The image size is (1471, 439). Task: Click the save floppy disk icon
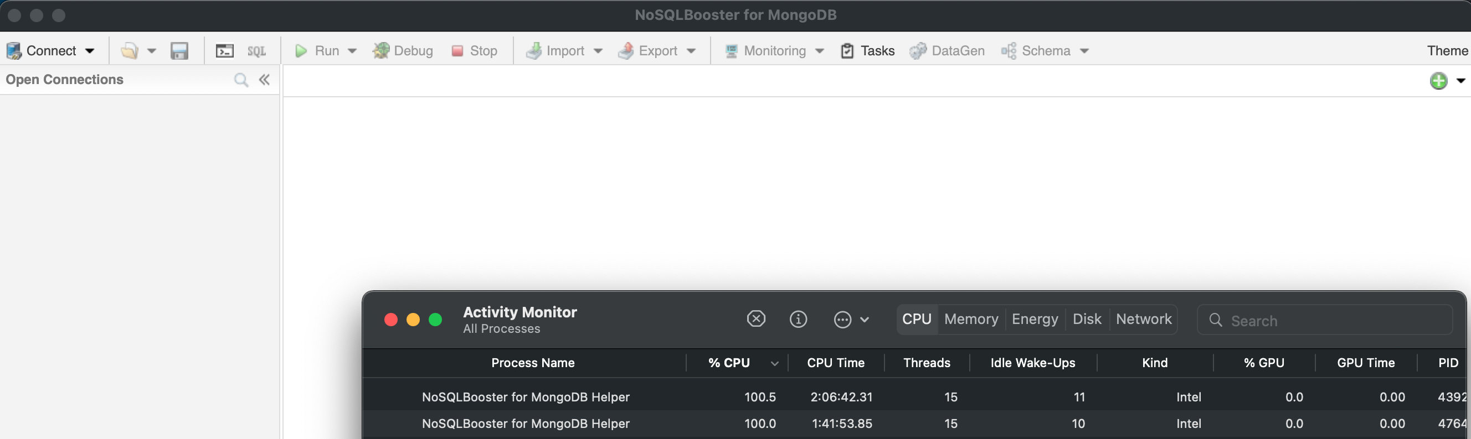[179, 51]
